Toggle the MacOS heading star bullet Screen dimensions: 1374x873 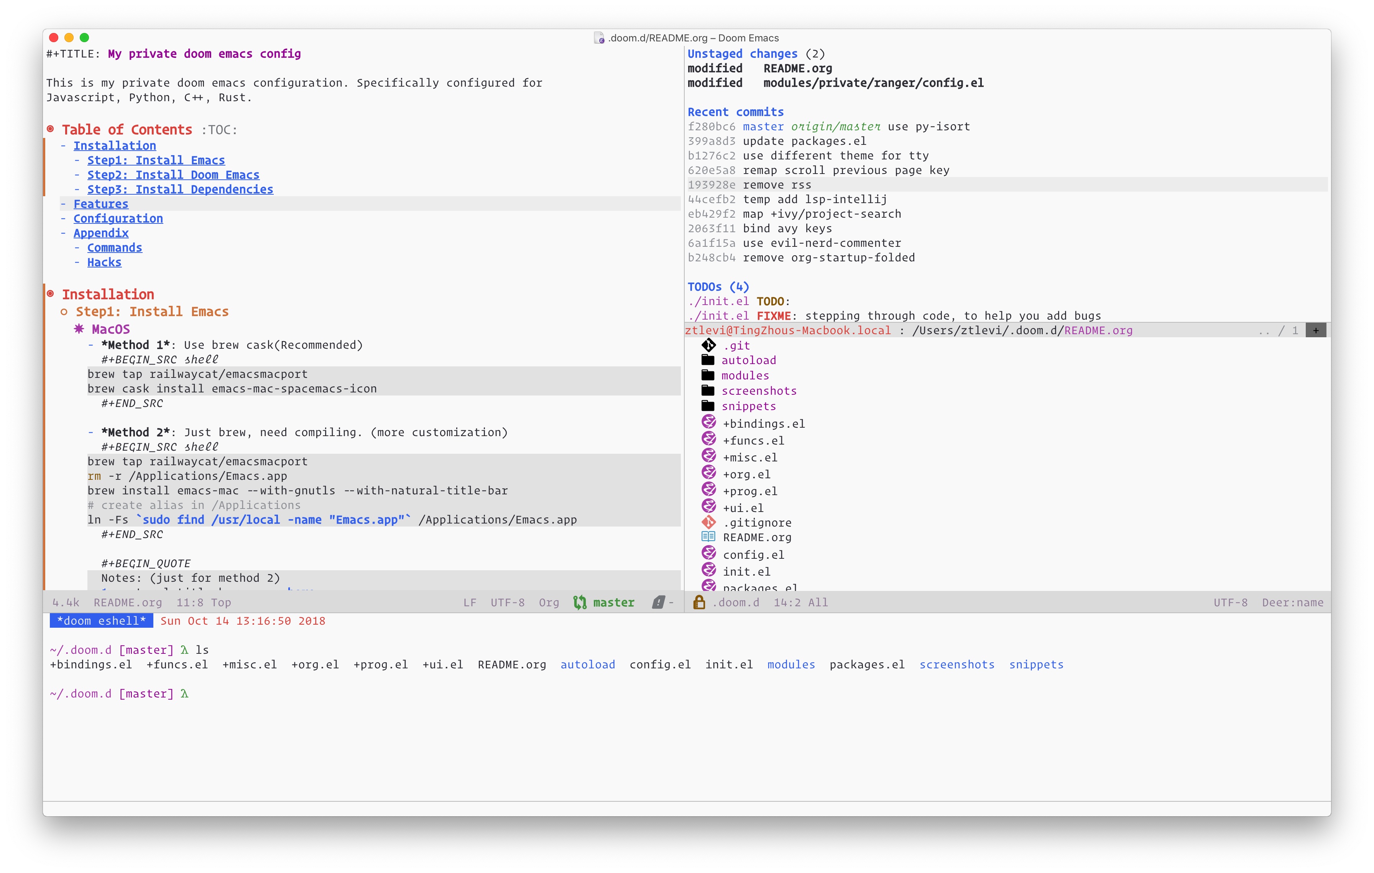(x=79, y=329)
